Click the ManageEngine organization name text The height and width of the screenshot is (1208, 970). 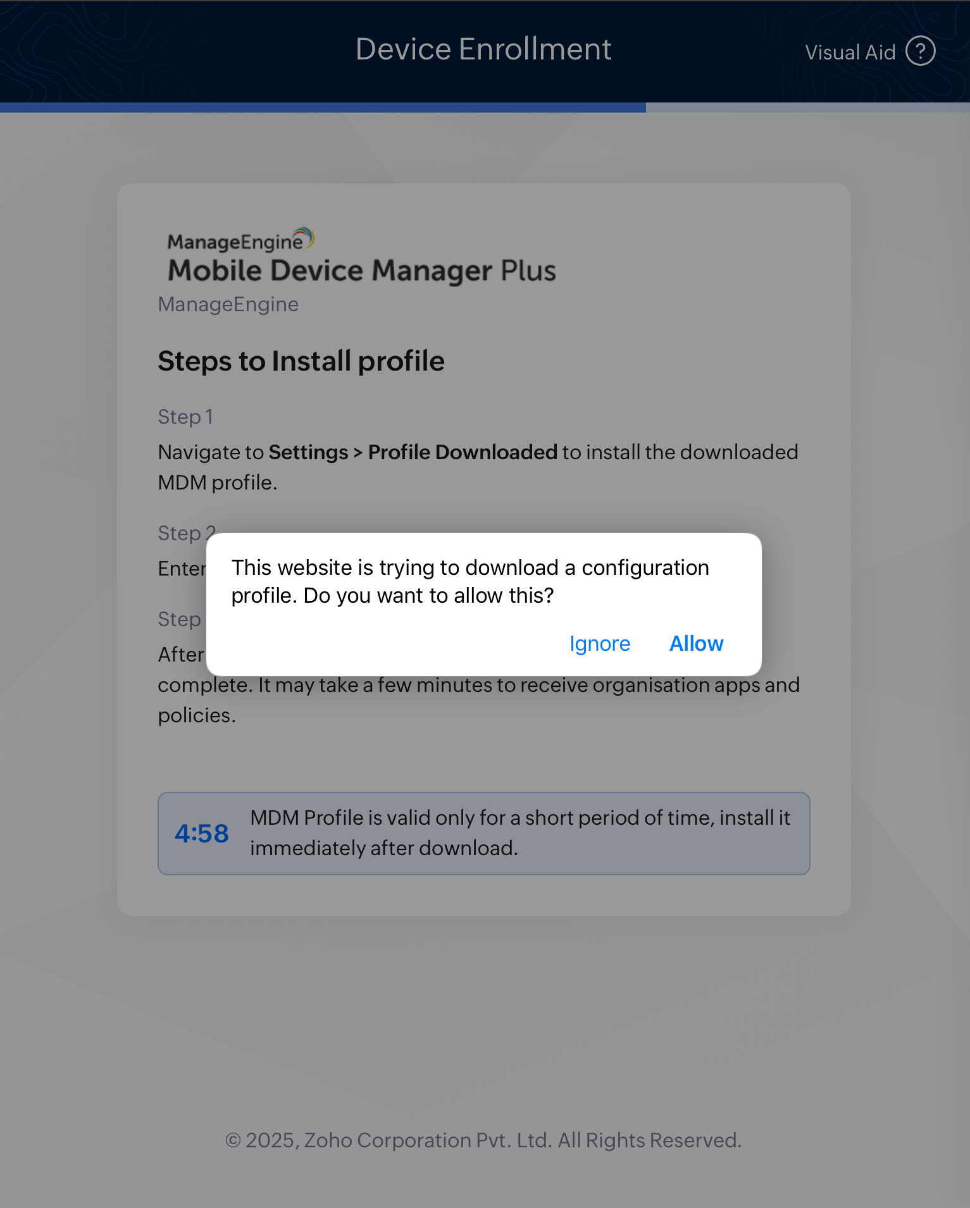point(228,305)
